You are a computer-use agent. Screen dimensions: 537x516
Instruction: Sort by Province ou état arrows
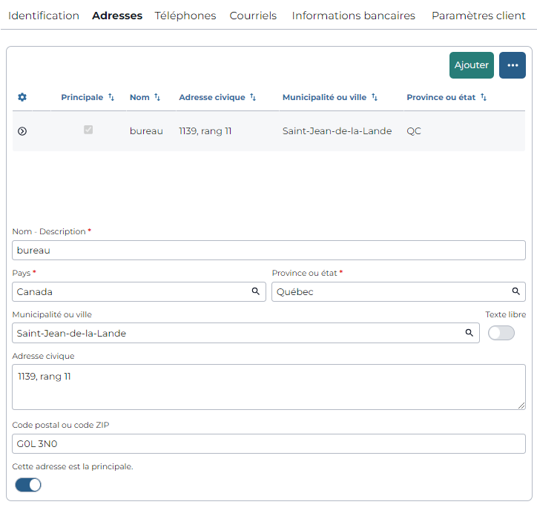484,97
